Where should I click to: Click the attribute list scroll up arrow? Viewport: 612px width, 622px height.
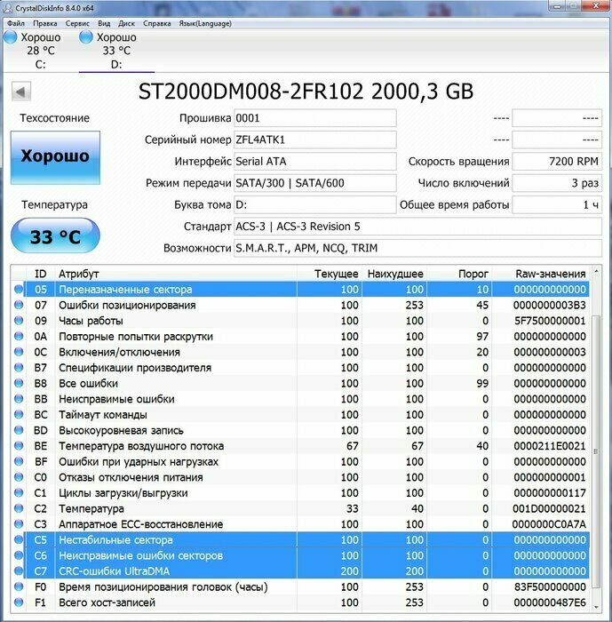click(596, 272)
